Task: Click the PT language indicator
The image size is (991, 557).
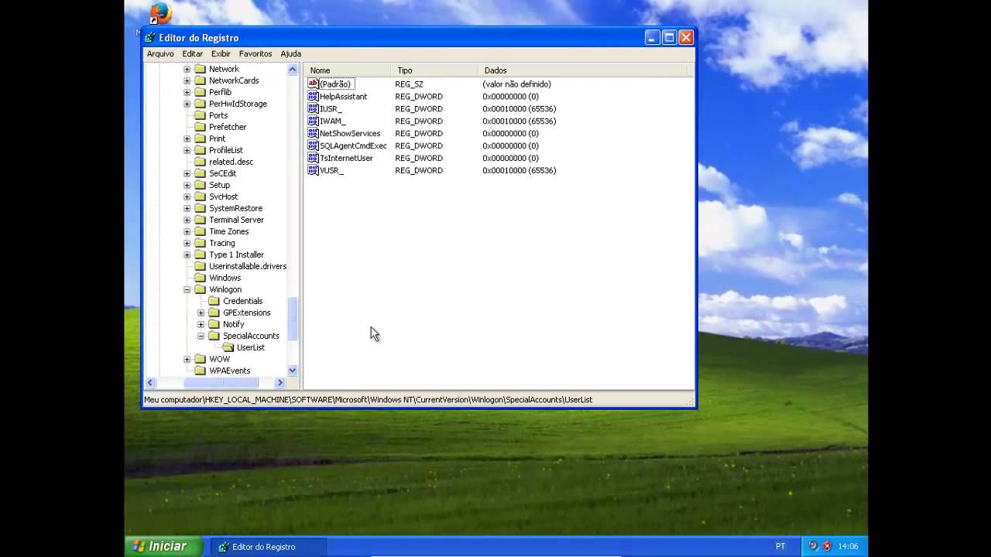Action: [780, 546]
